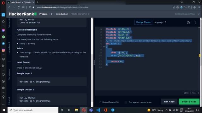Click the Function Description heading
This screenshot has width=202, height=113.
coord(27,30)
